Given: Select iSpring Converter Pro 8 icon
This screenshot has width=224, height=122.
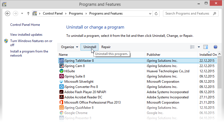Looking at the screenshot, I should 62,87.
